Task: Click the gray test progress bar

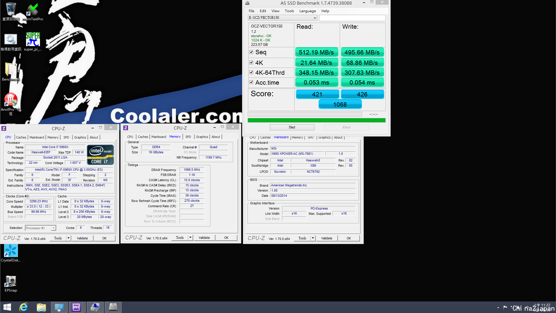Action: (x=305, y=114)
